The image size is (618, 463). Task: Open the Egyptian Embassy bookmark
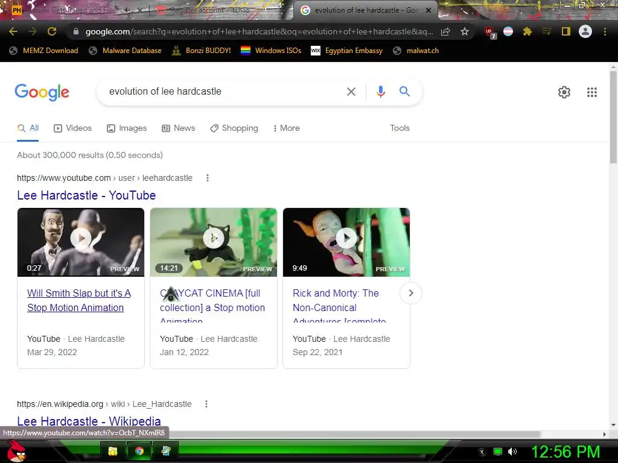(x=347, y=51)
